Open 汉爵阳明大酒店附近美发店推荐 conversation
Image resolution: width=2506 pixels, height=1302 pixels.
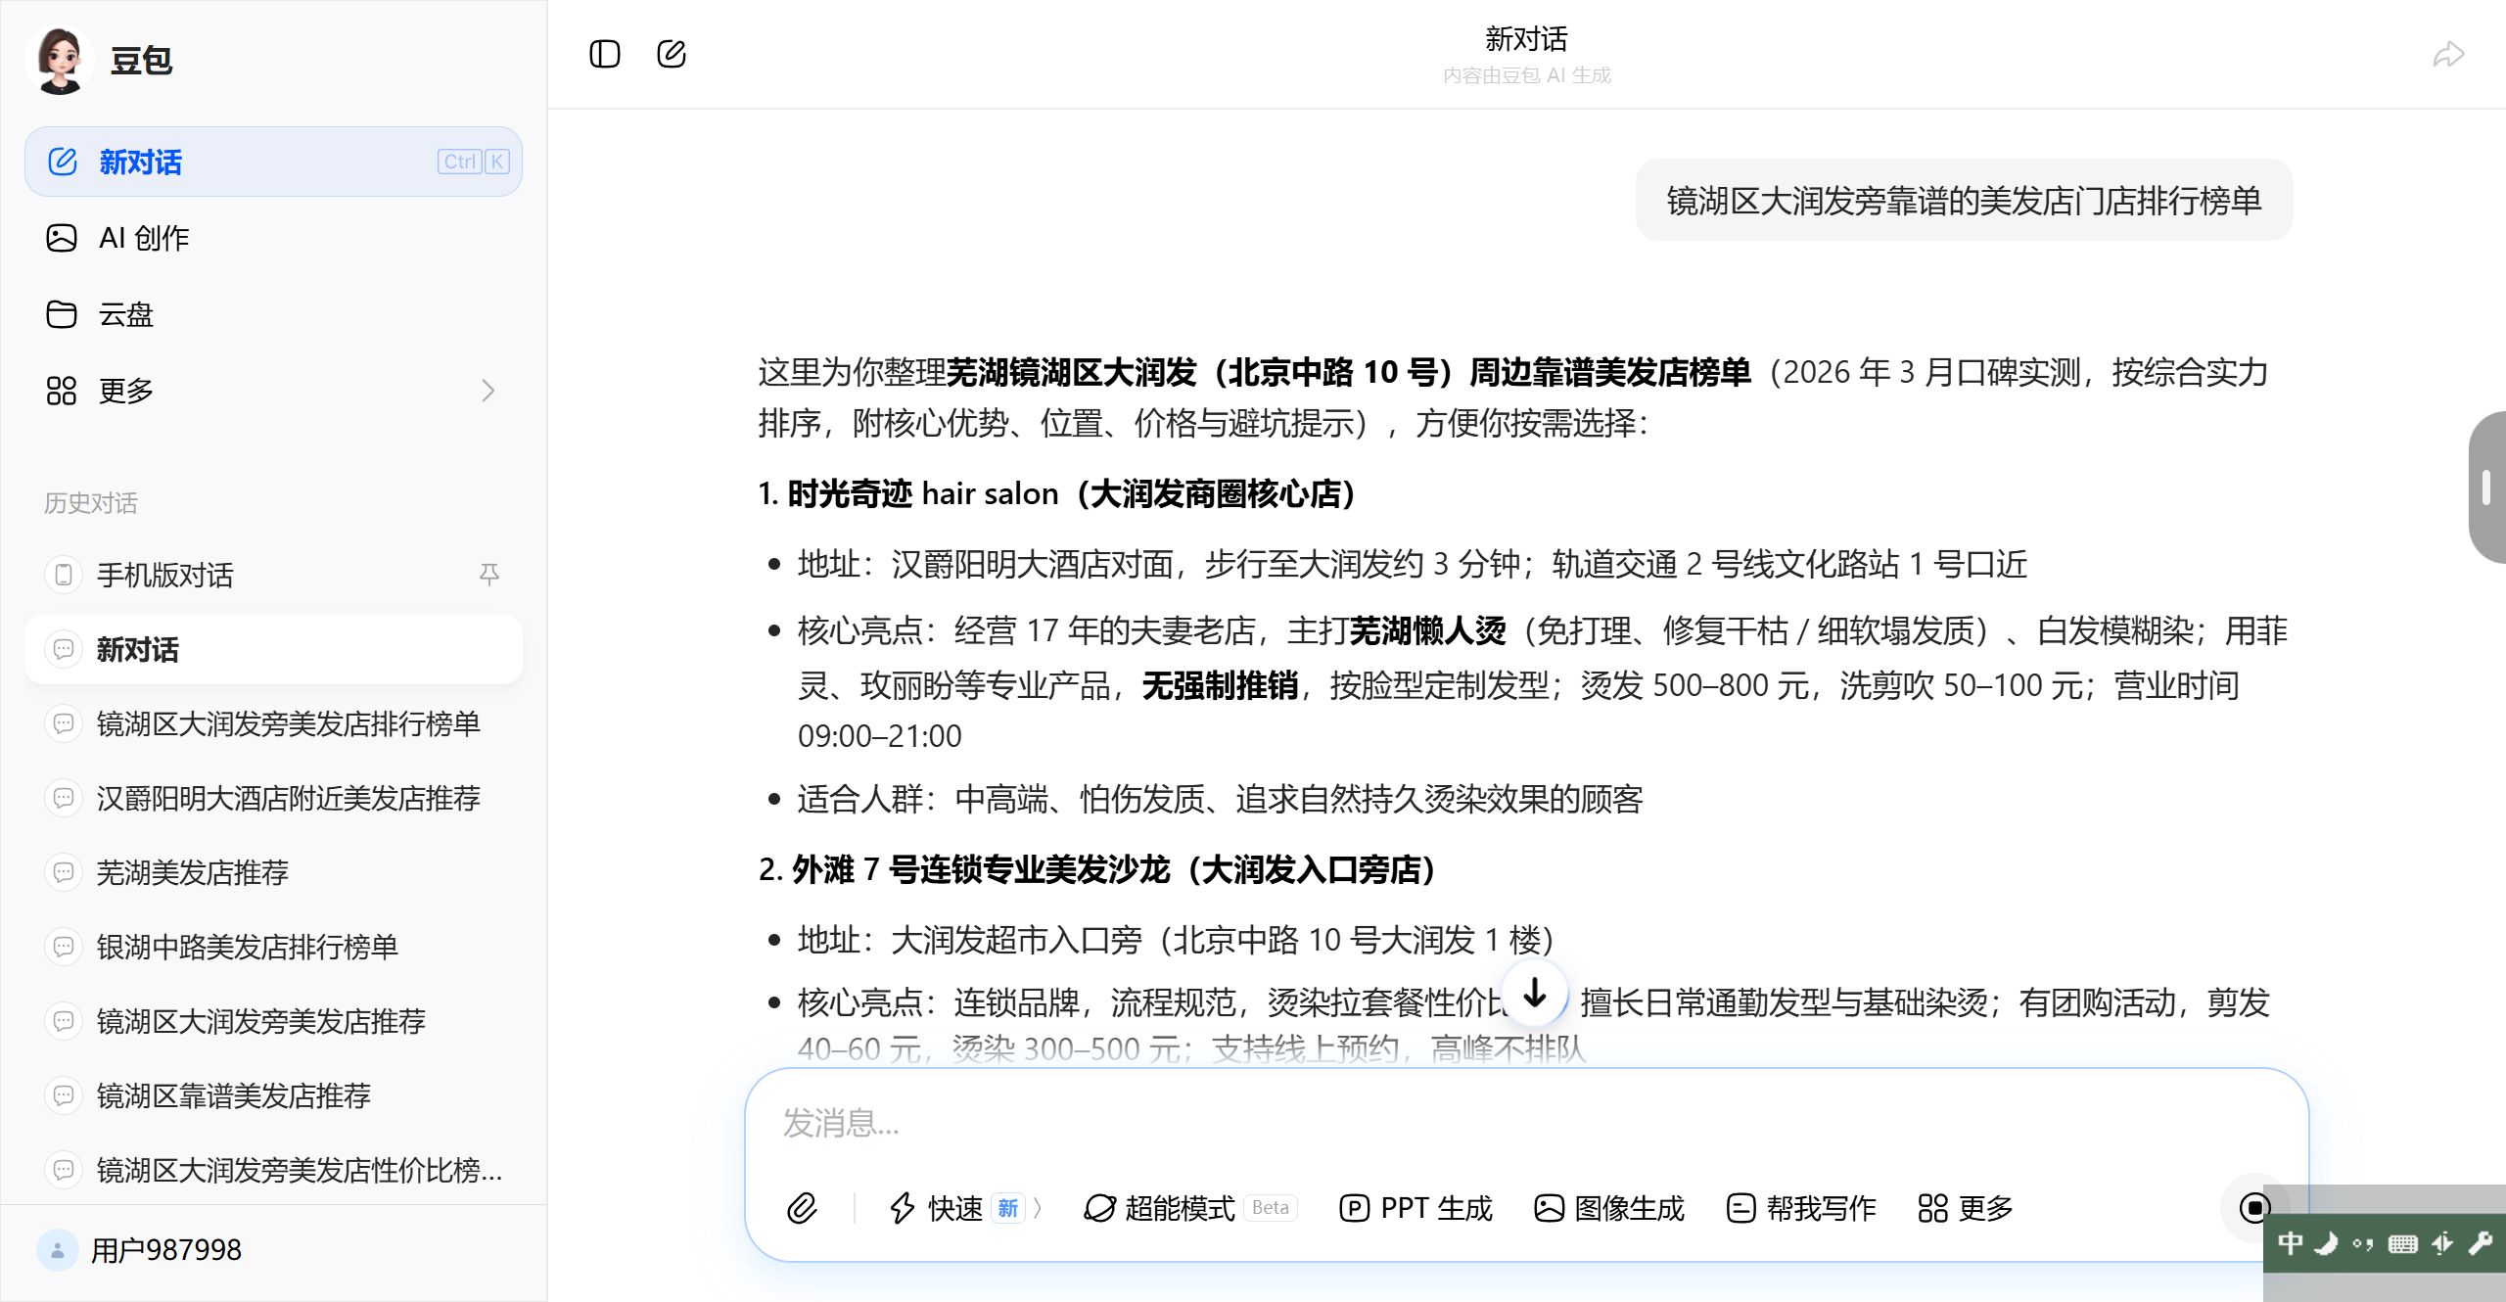[273, 798]
